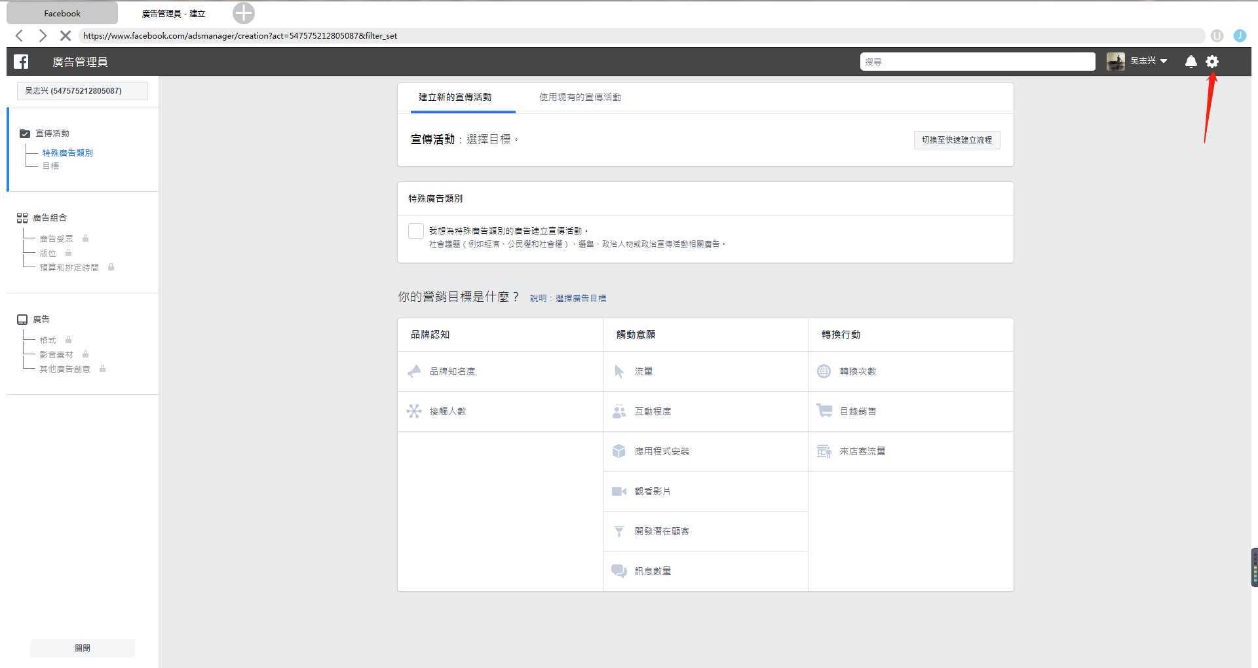Click the 宣傳活動 folder icon in sidebar
1258x668 pixels.
pos(25,134)
